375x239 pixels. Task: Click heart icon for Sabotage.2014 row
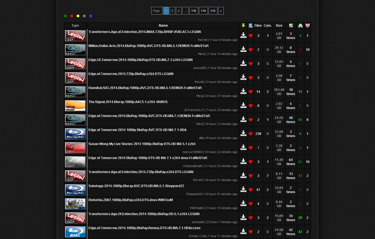[251, 190]
